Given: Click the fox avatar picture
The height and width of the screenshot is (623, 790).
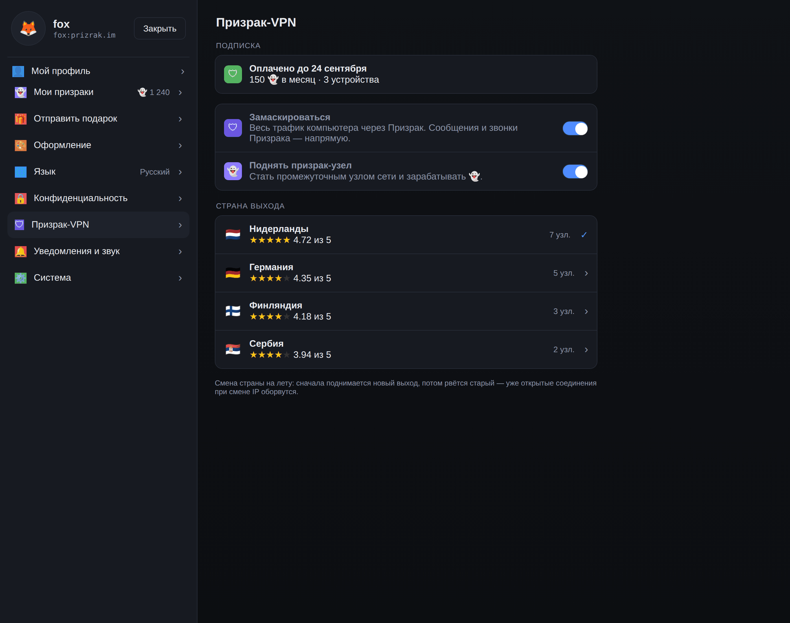Looking at the screenshot, I should point(28,28).
